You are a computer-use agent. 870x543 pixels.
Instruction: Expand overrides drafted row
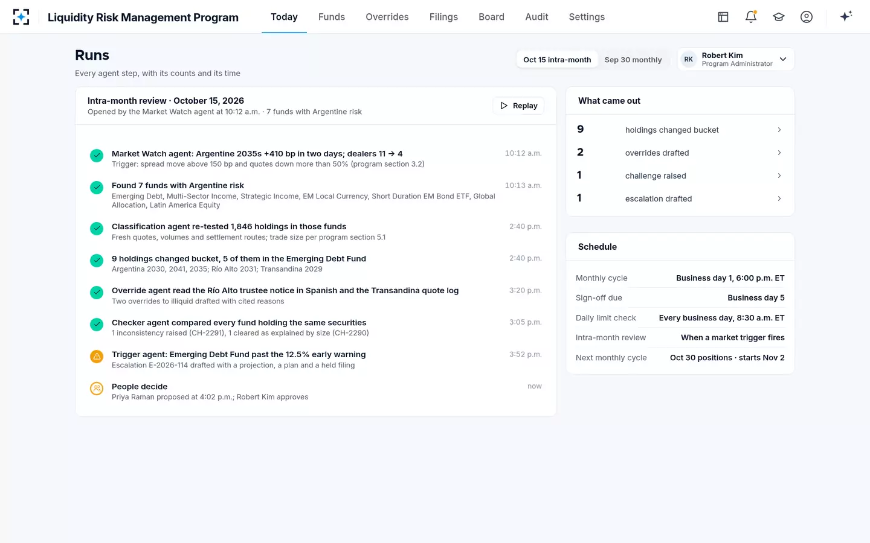680,153
